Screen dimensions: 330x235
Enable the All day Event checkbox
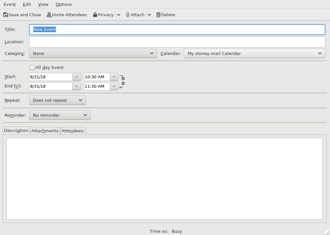pos(32,68)
